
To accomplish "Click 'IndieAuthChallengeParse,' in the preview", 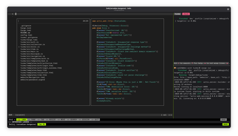I will tap(109, 78).
